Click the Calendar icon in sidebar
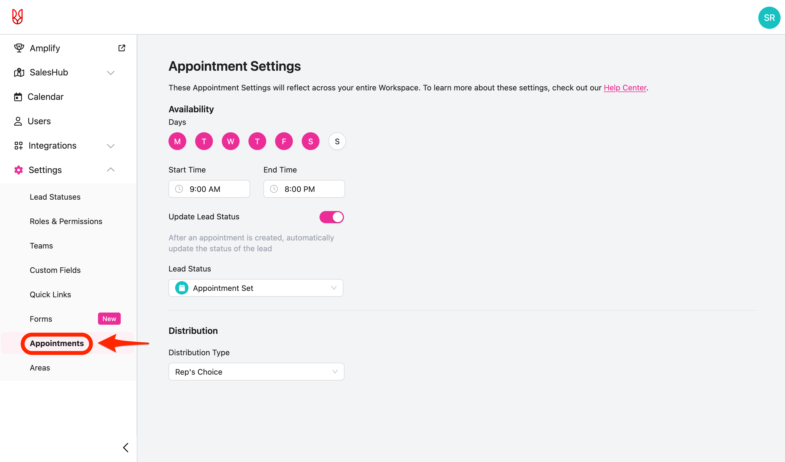Image resolution: width=785 pixels, height=462 pixels. 18,97
